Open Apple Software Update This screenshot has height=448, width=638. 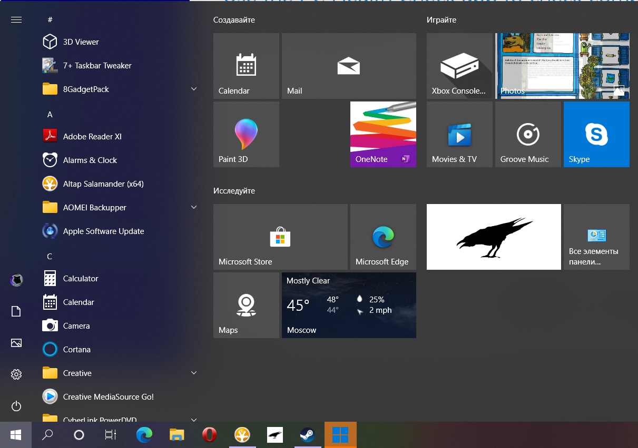click(120, 231)
